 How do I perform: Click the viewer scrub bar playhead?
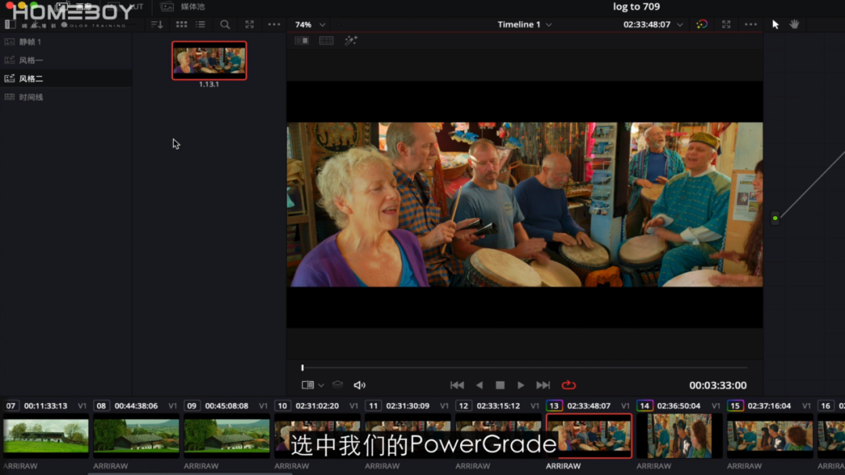click(x=303, y=368)
